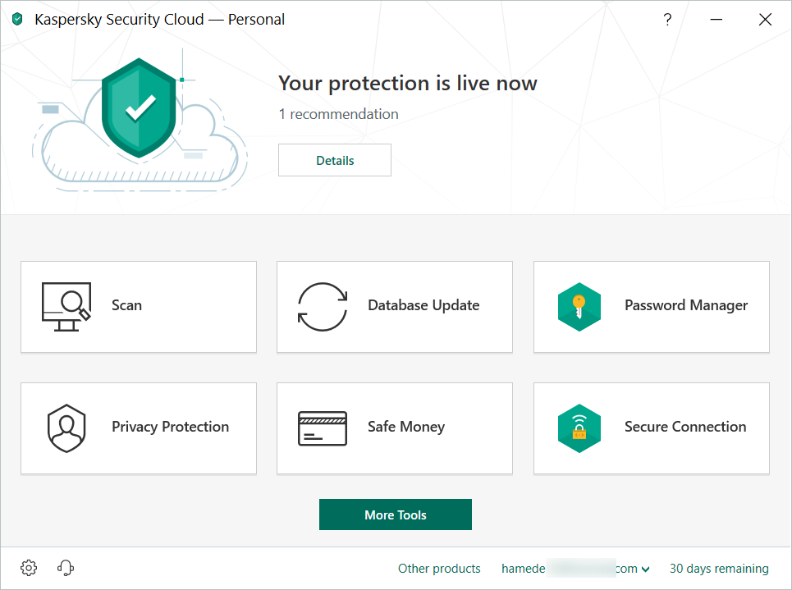Click the Help question mark icon
This screenshot has height=590, width=792.
pyautogui.click(x=667, y=21)
